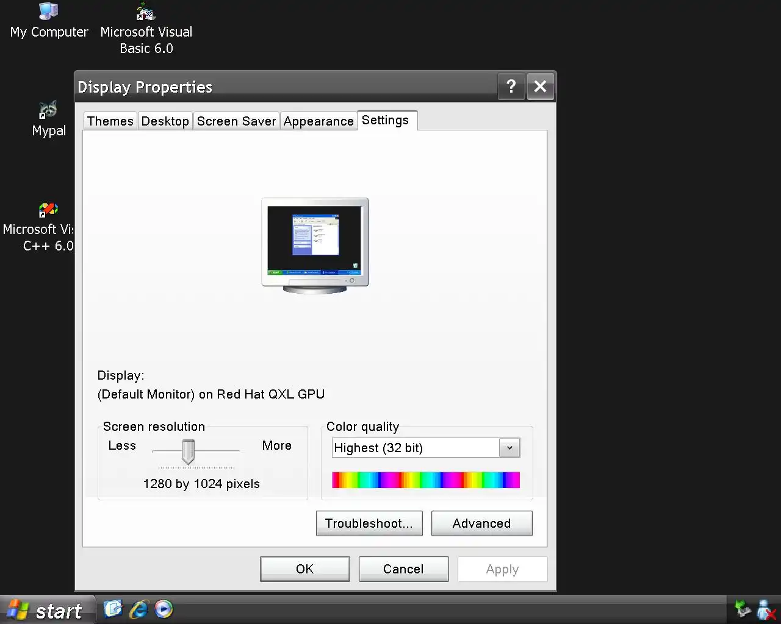The image size is (781, 624).
Task: Click the Help question mark button
Action: tap(511, 87)
